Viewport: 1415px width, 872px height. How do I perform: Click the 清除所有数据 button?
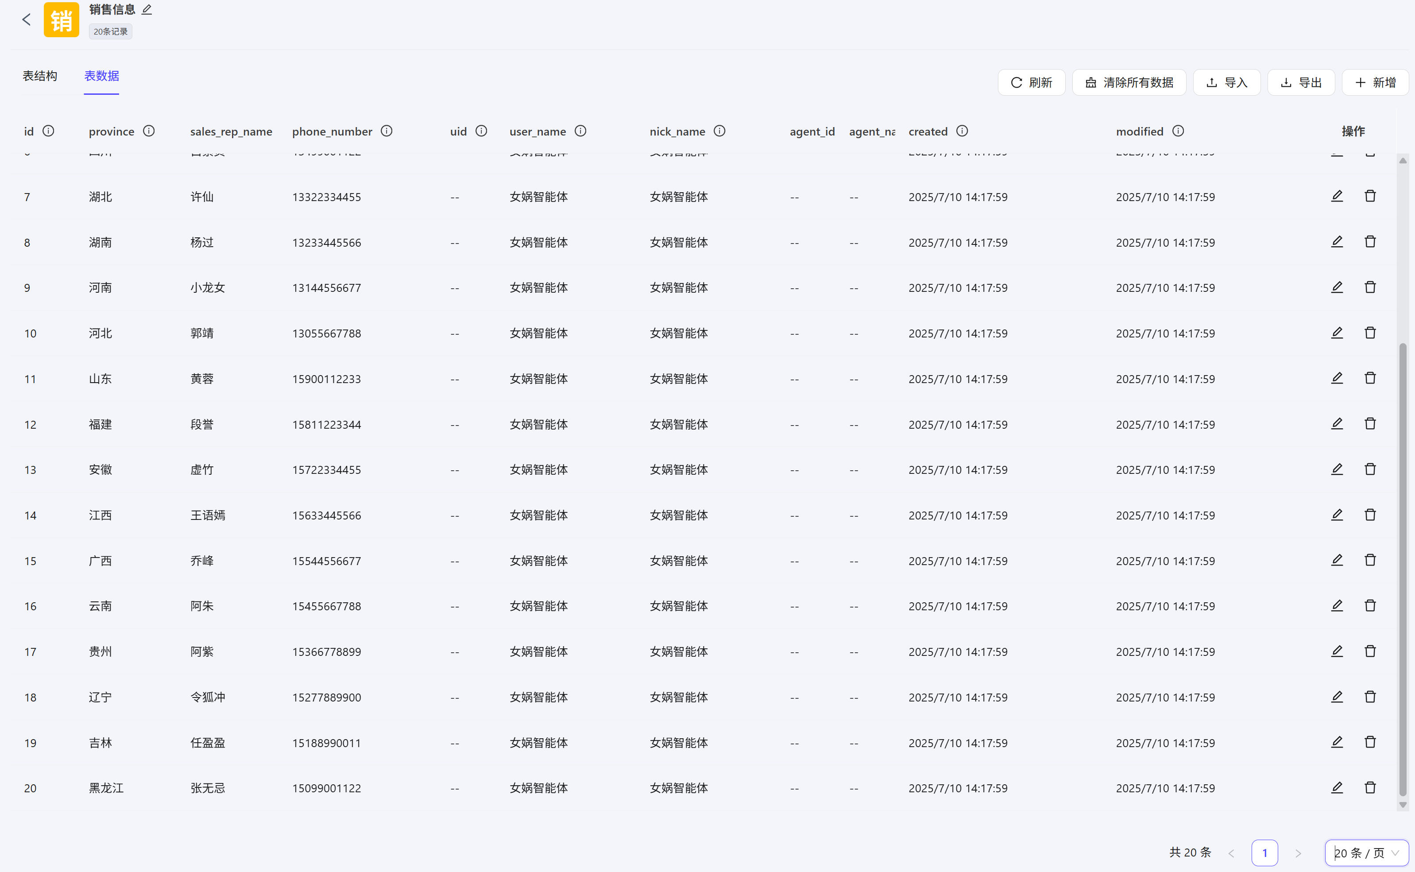1129,82
